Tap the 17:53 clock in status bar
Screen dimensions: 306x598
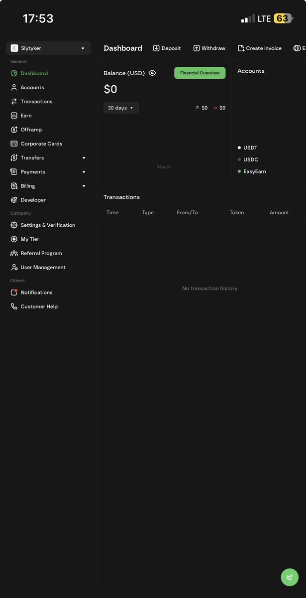[x=38, y=18]
